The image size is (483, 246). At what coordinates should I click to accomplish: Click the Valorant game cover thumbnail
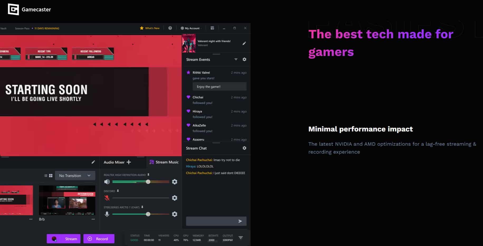tap(189, 43)
